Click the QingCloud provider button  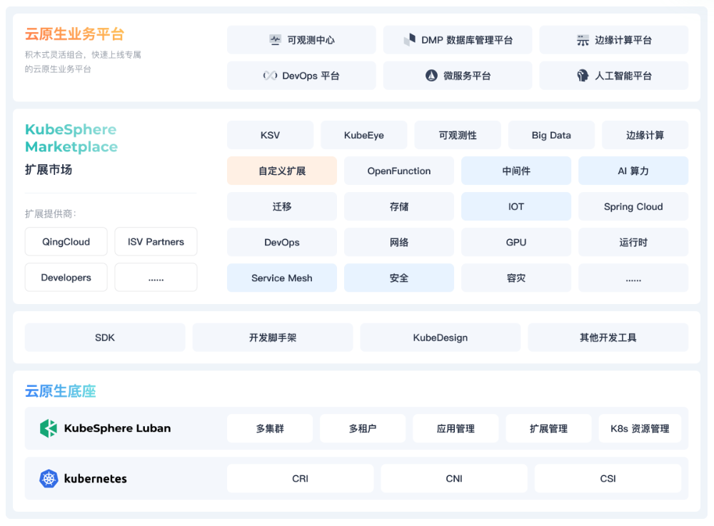(x=66, y=242)
